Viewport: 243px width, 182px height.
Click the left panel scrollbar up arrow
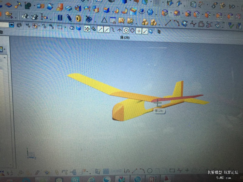tap(5, 58)
